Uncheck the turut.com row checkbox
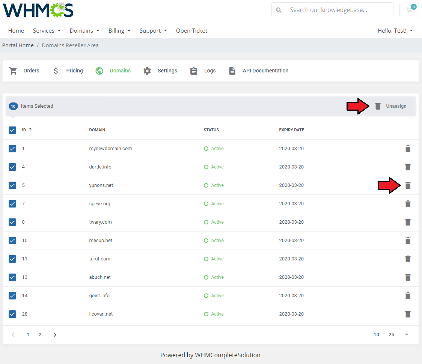 (12, 259)
